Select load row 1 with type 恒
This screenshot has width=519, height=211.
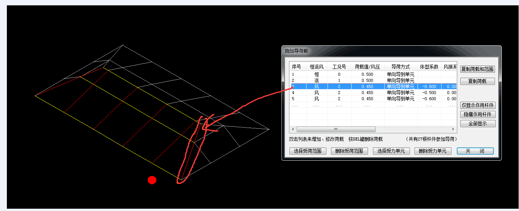coord(373,74)
